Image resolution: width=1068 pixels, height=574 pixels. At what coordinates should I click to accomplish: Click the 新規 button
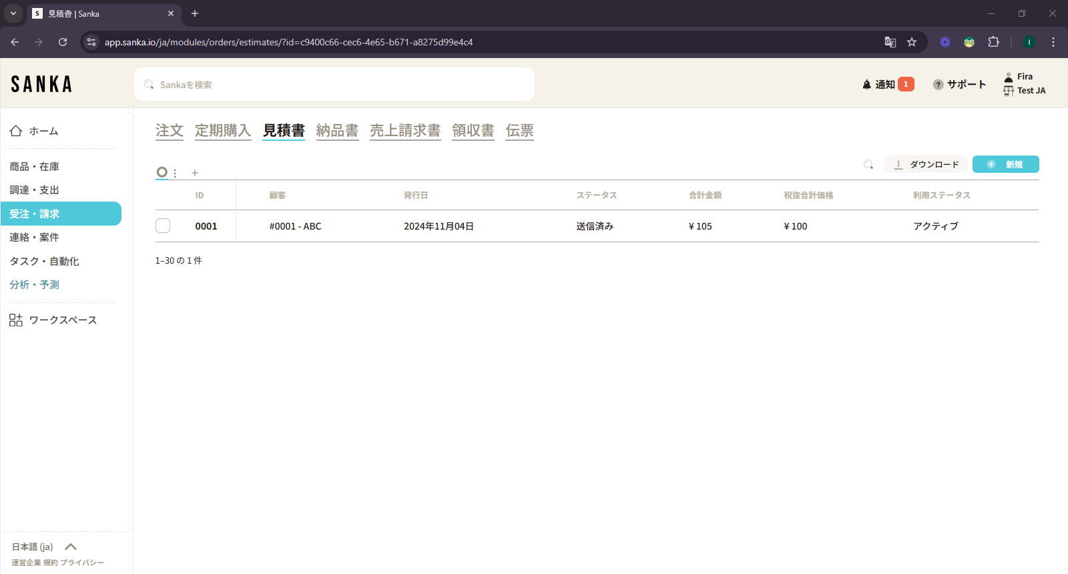(1005, 164)
